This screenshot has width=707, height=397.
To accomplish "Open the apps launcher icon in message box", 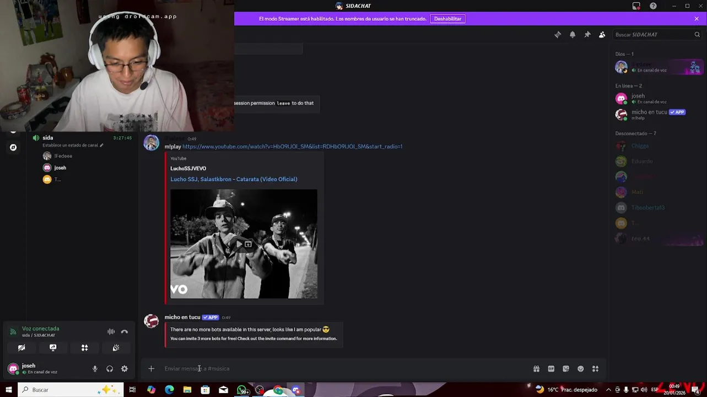I will click(595, 369).
